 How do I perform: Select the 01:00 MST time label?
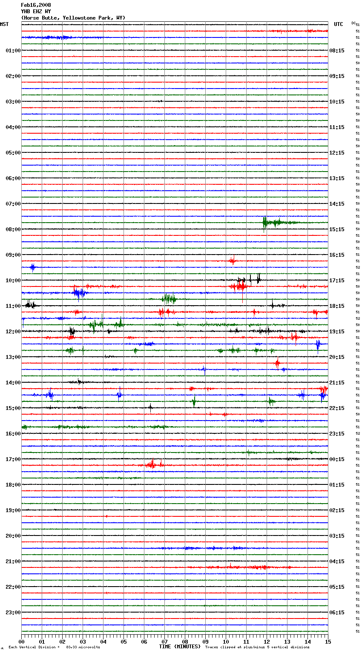[13, 51]
